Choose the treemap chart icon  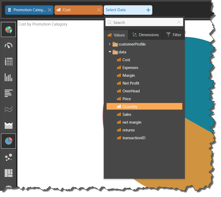click(x=9, y=173)
